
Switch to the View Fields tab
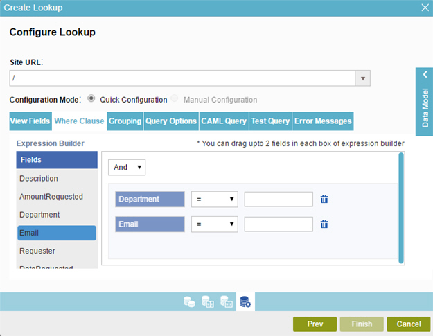pyautogui.click(x=30, y=121)
